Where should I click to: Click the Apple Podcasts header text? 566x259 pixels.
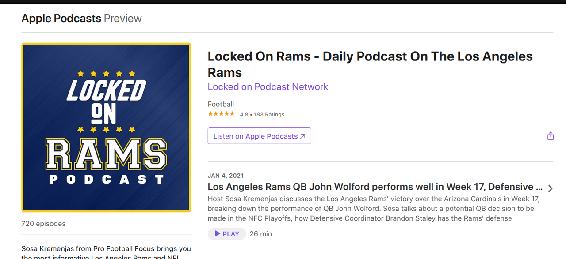(61, 19)
